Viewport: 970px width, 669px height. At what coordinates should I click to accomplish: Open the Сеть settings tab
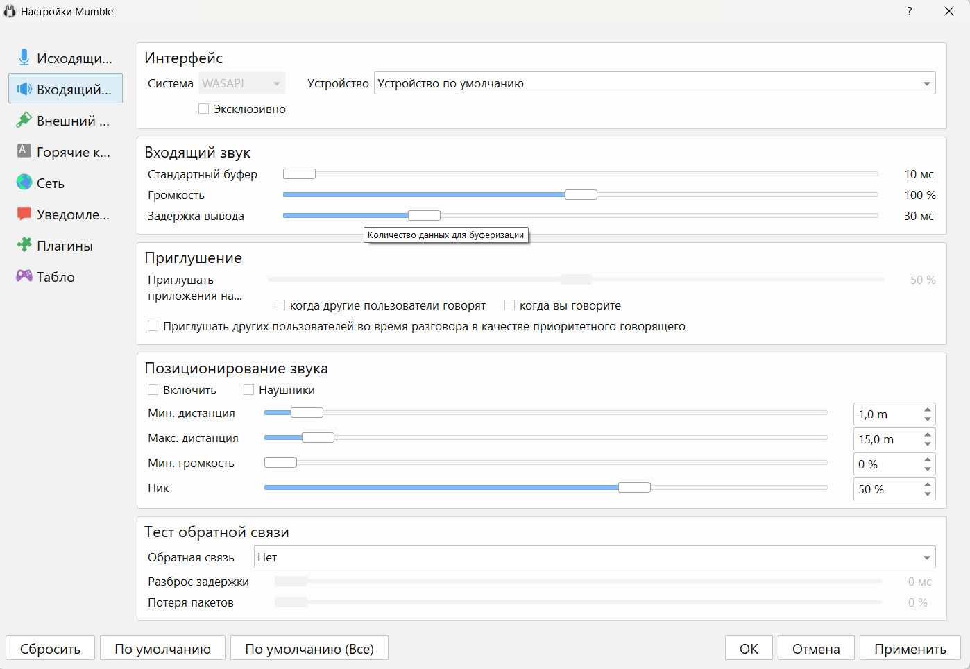65,183
